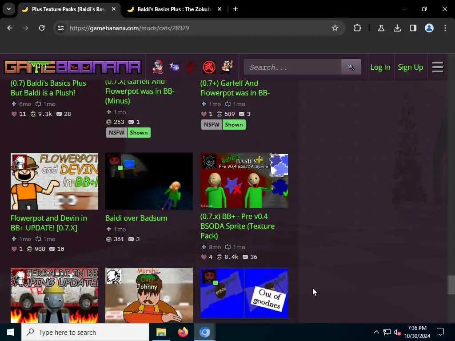Click NSFW label on 253-views mod
This screenshot has width=455, height=341.
tap(116, 132)
